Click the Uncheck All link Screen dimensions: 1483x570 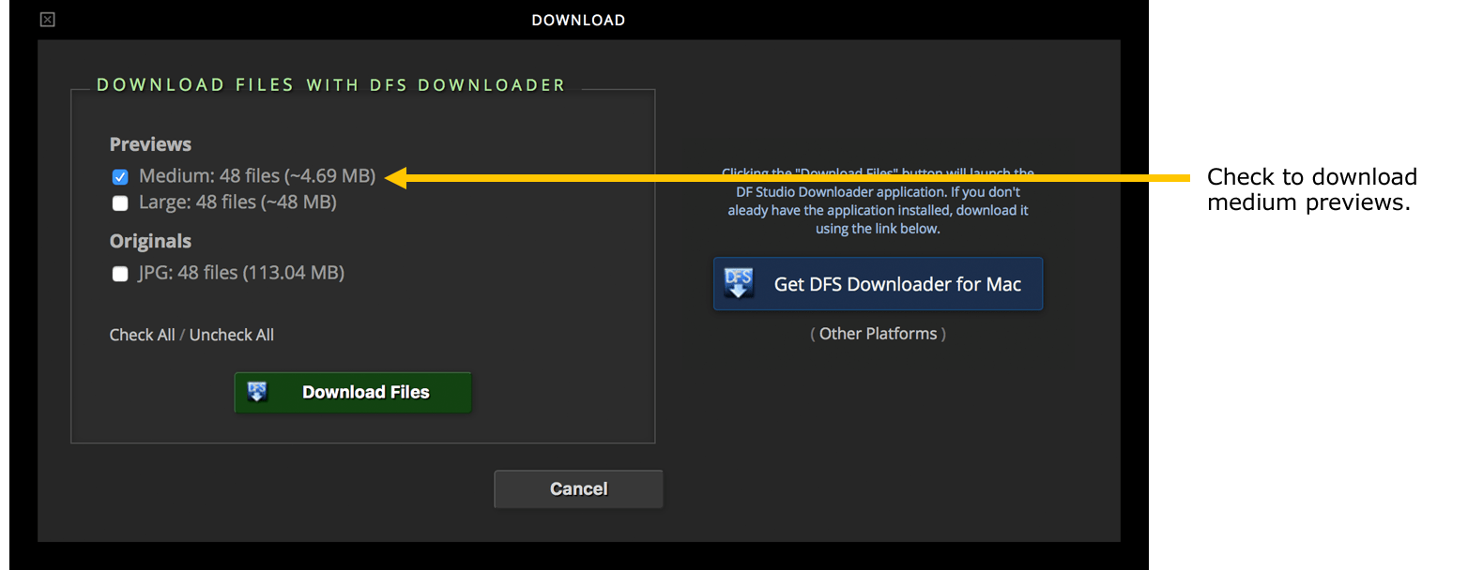232,335
